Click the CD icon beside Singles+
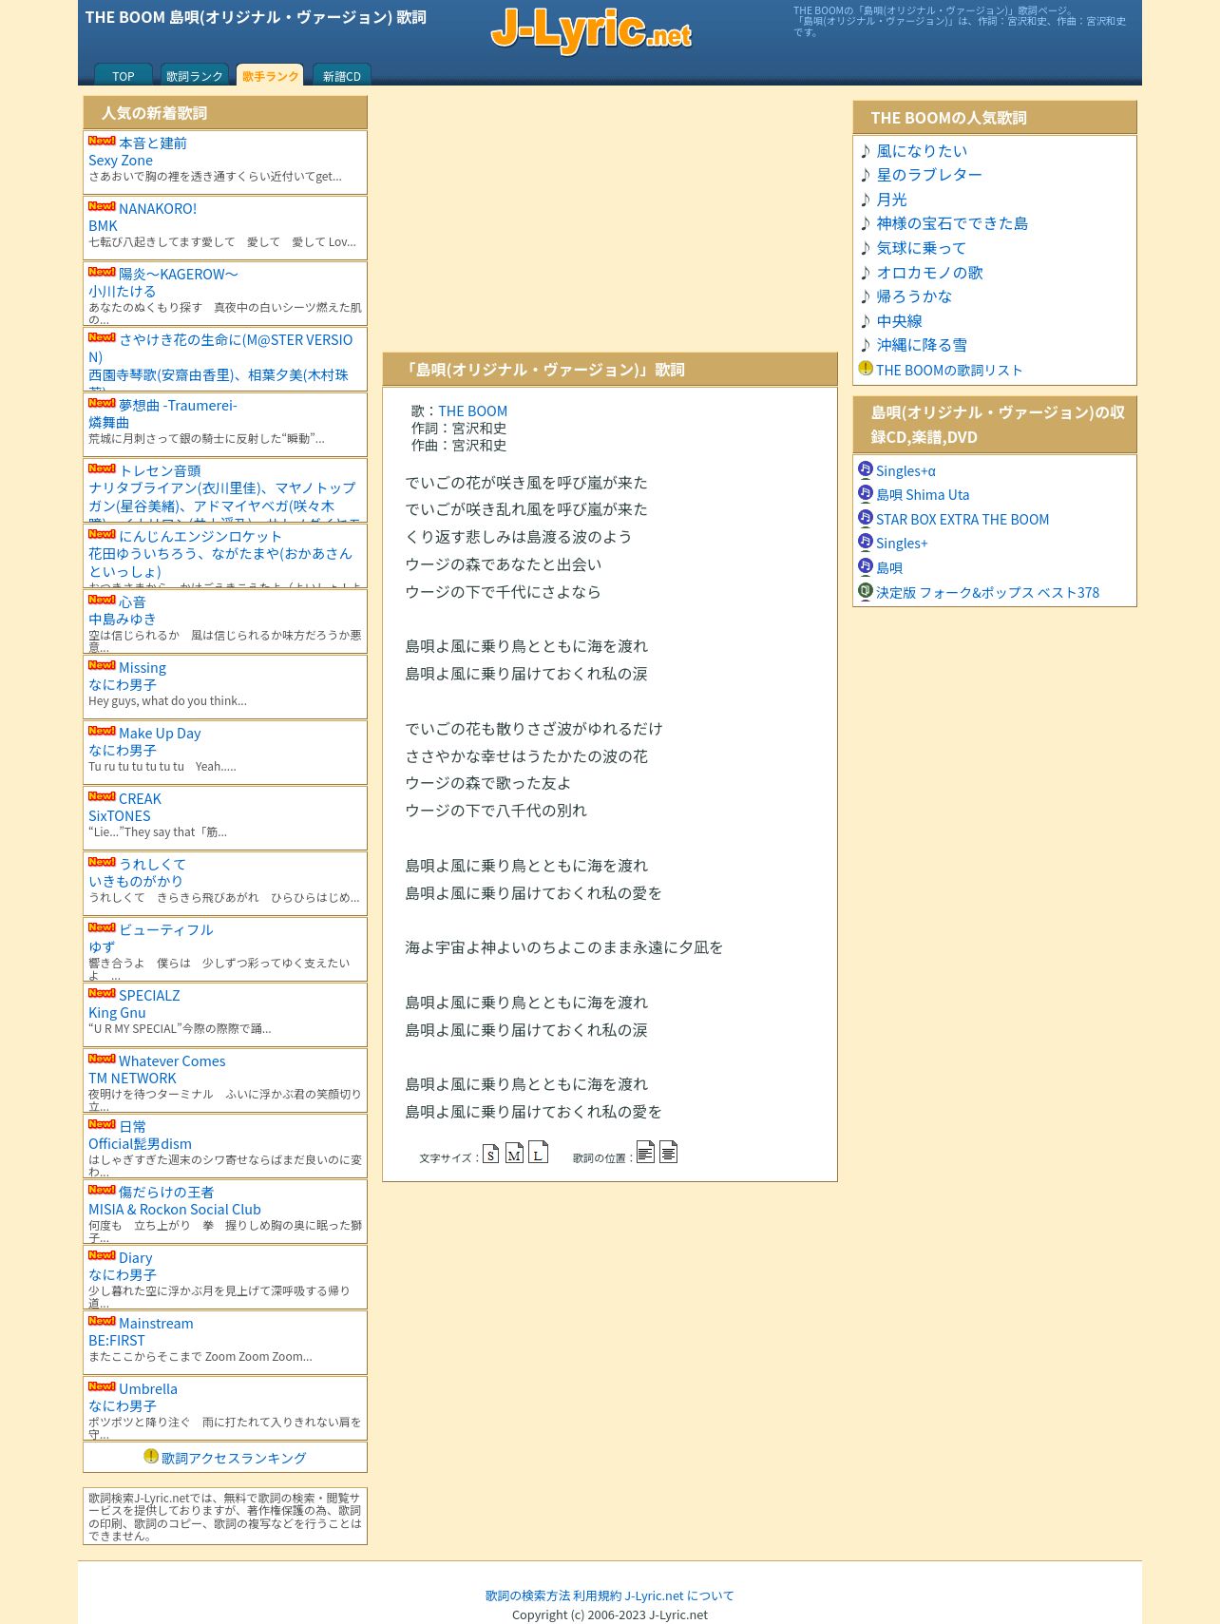Image resolution: width=1220 pixels, height=1624 pixels. (865, 542)
